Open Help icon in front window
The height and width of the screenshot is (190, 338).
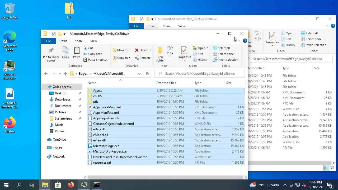245,41
